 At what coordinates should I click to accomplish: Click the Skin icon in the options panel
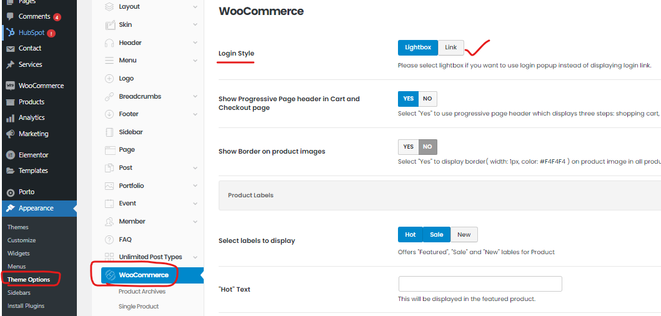tap(109, 25)
